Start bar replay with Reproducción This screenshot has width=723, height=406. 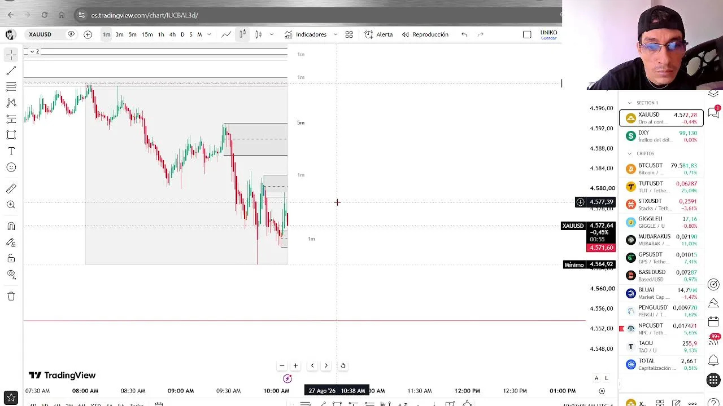pyautogui.click(x=425, y=34)
